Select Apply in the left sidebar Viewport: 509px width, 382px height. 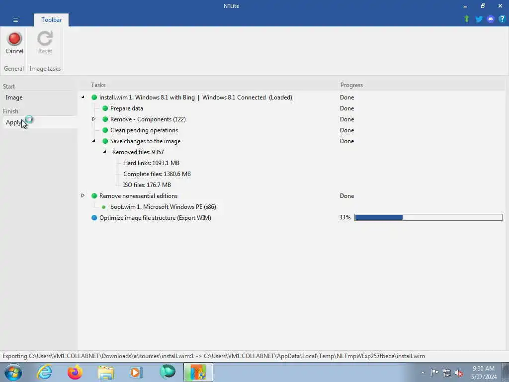[40, 122]
